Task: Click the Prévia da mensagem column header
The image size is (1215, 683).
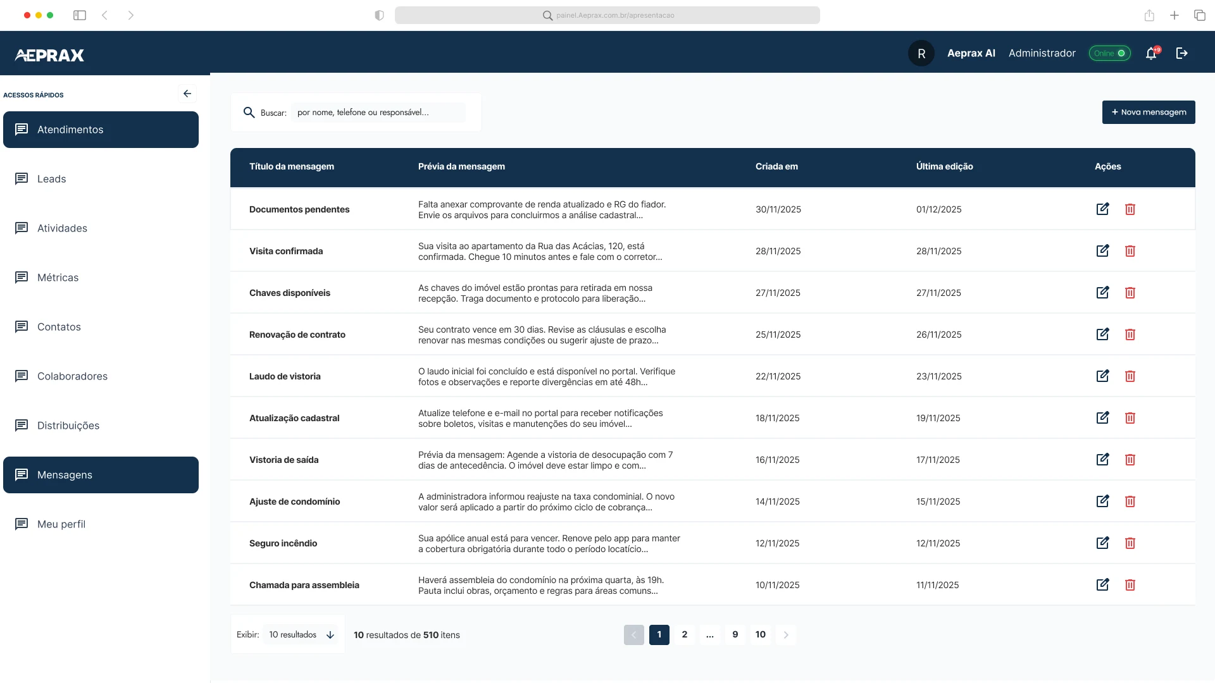Action: 461,166
